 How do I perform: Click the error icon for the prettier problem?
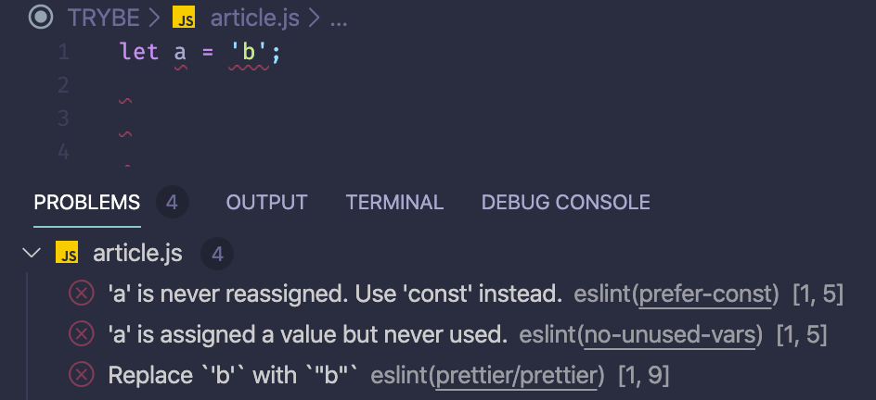pos(82,375)
